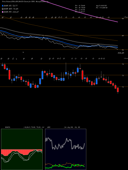The width and height of the screenshot is (128, 170).
Task: Click the white DOW MT legend swatch
Action: [3, 9]
